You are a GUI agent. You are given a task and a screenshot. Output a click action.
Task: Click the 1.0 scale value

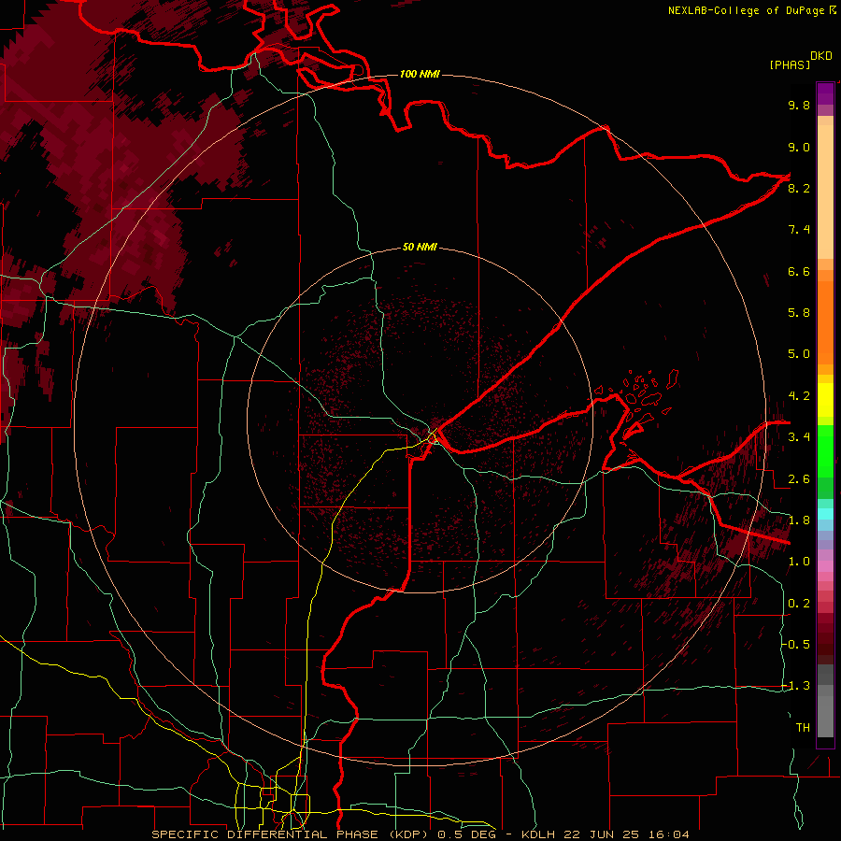pos(799,562)
